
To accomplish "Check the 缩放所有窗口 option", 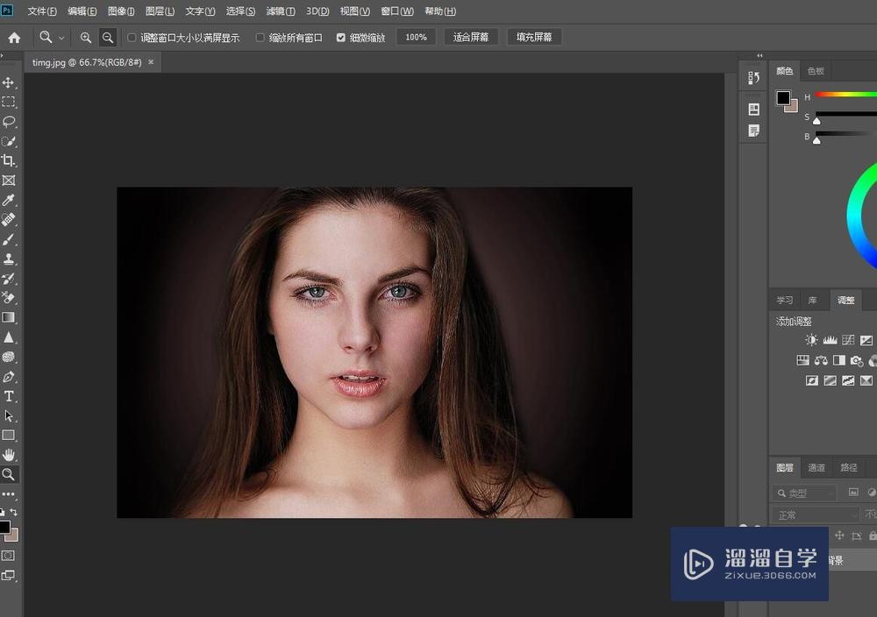I will (260, 38).
